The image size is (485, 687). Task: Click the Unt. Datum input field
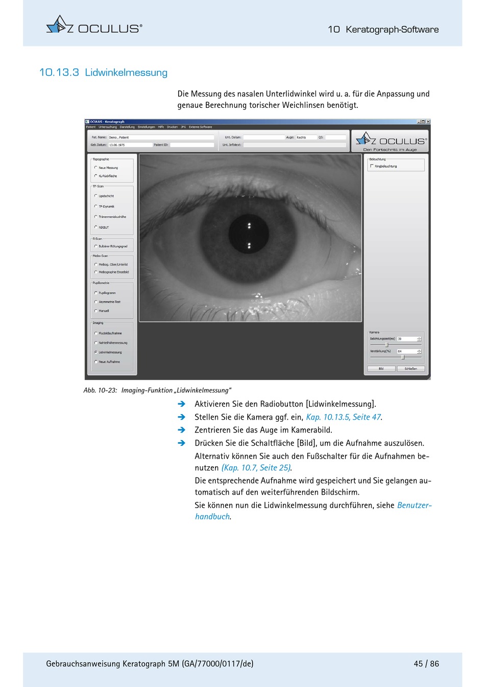click(x=263, y=138)
